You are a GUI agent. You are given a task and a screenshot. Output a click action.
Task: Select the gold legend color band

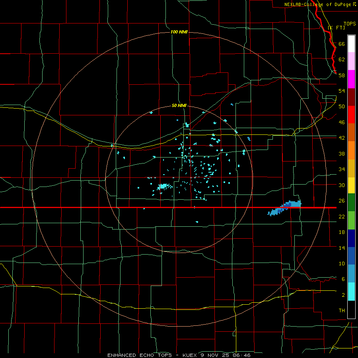[x=351, y=168]
